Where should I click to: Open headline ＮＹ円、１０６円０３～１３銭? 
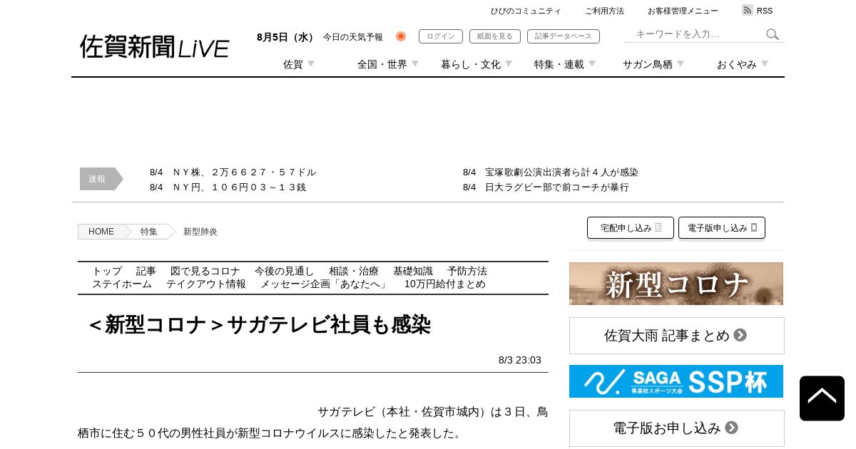240,187
